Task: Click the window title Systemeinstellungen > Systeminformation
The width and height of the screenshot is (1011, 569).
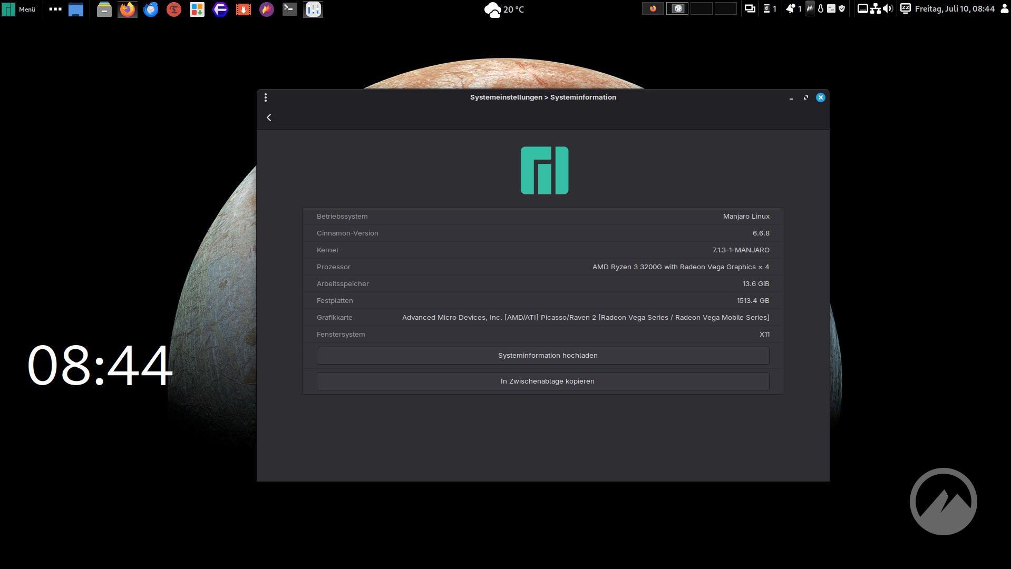Action: coord(543,97)
